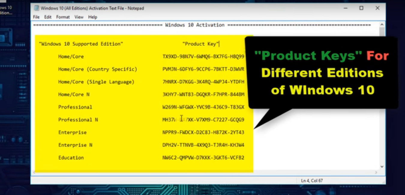Click the key starting with DPH2V
Screen dimensions: 405x195
click(203, 145)
